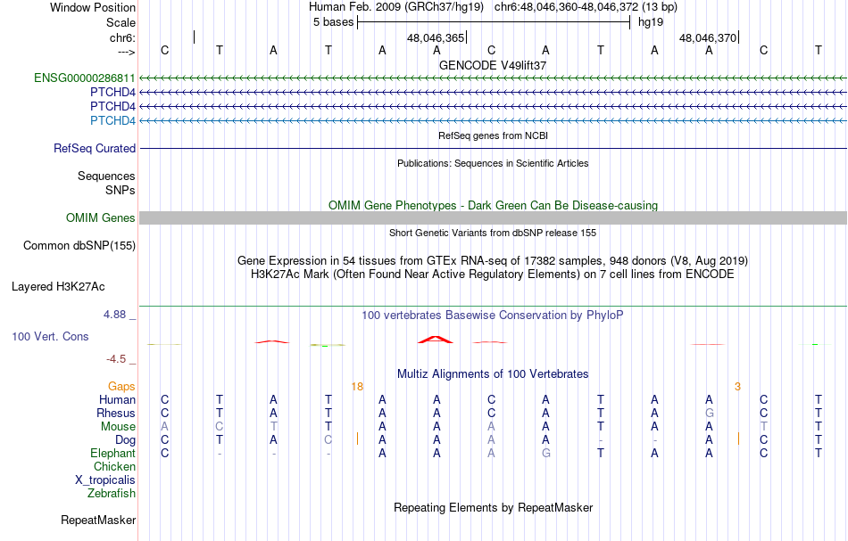Viewport: 848px width, 541px height.
Task: Click the 'RefSeq genes from NCBI' title
Action: click(493, 135)
